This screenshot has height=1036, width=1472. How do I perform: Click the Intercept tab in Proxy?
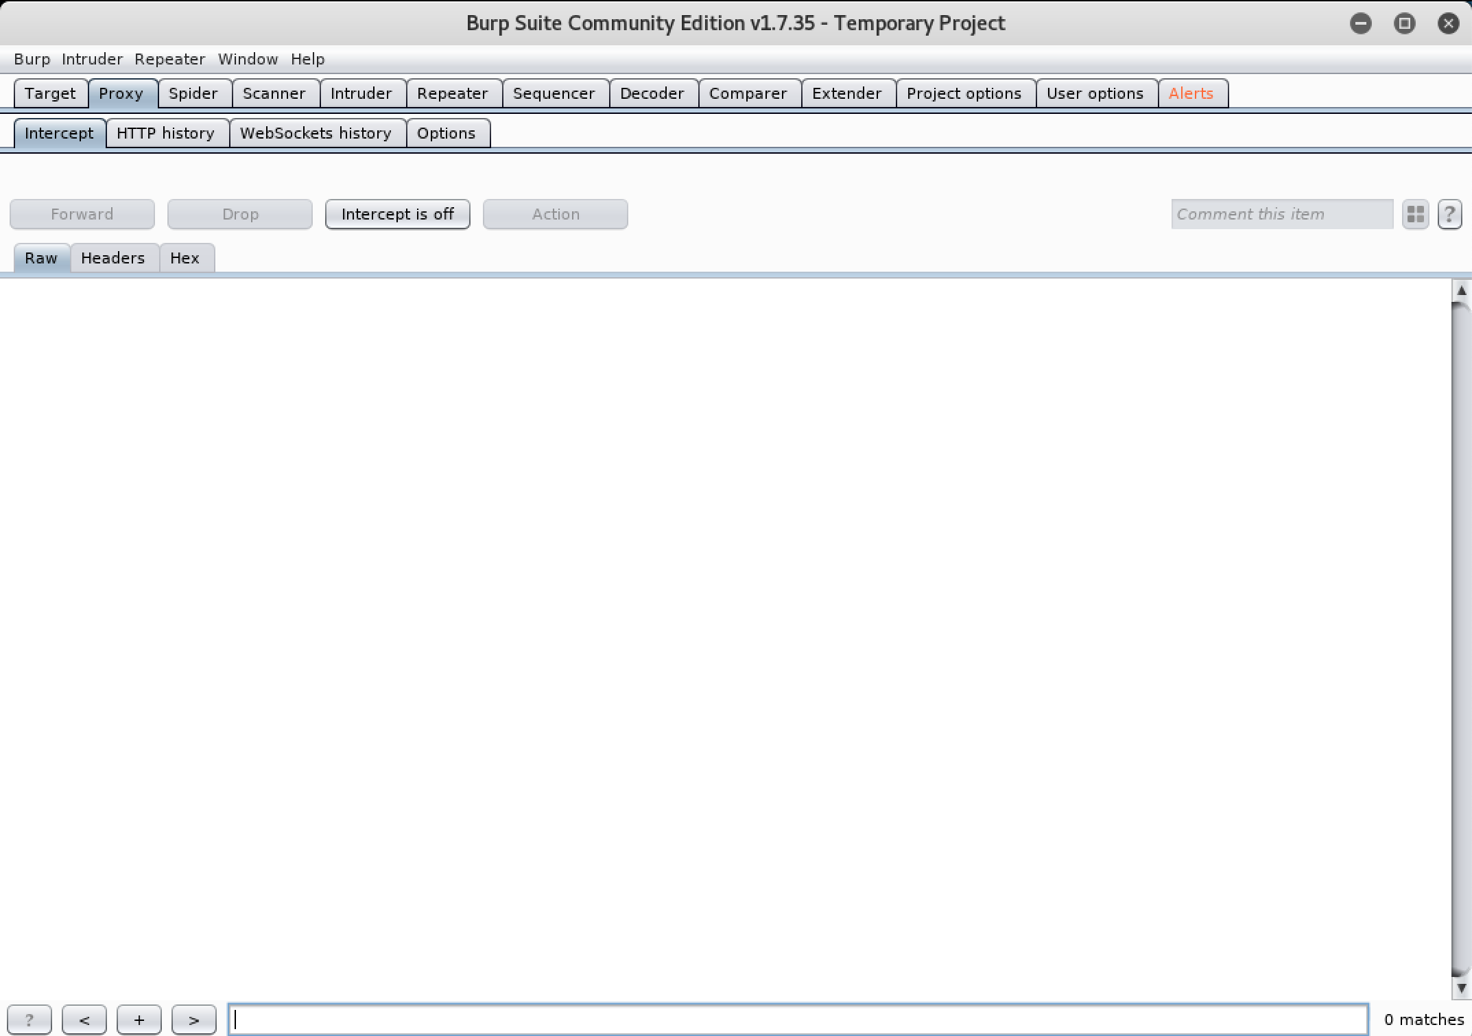click(58, 132)
